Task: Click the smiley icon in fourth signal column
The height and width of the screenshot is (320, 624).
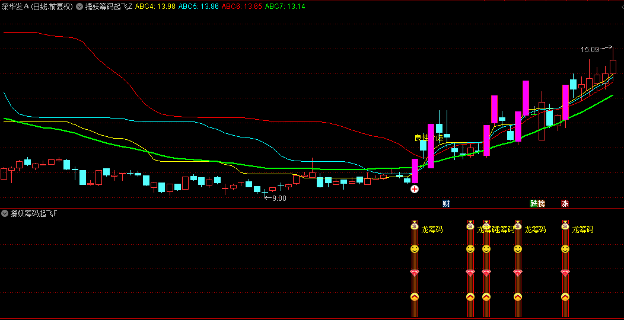Action: click(x=518, y=249)
